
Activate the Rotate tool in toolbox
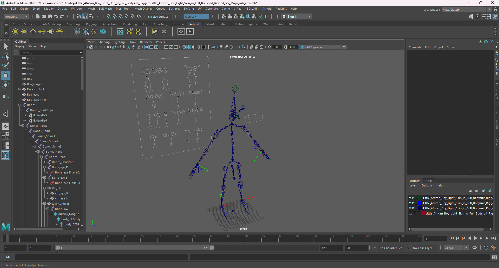click(x=6, y=85)
